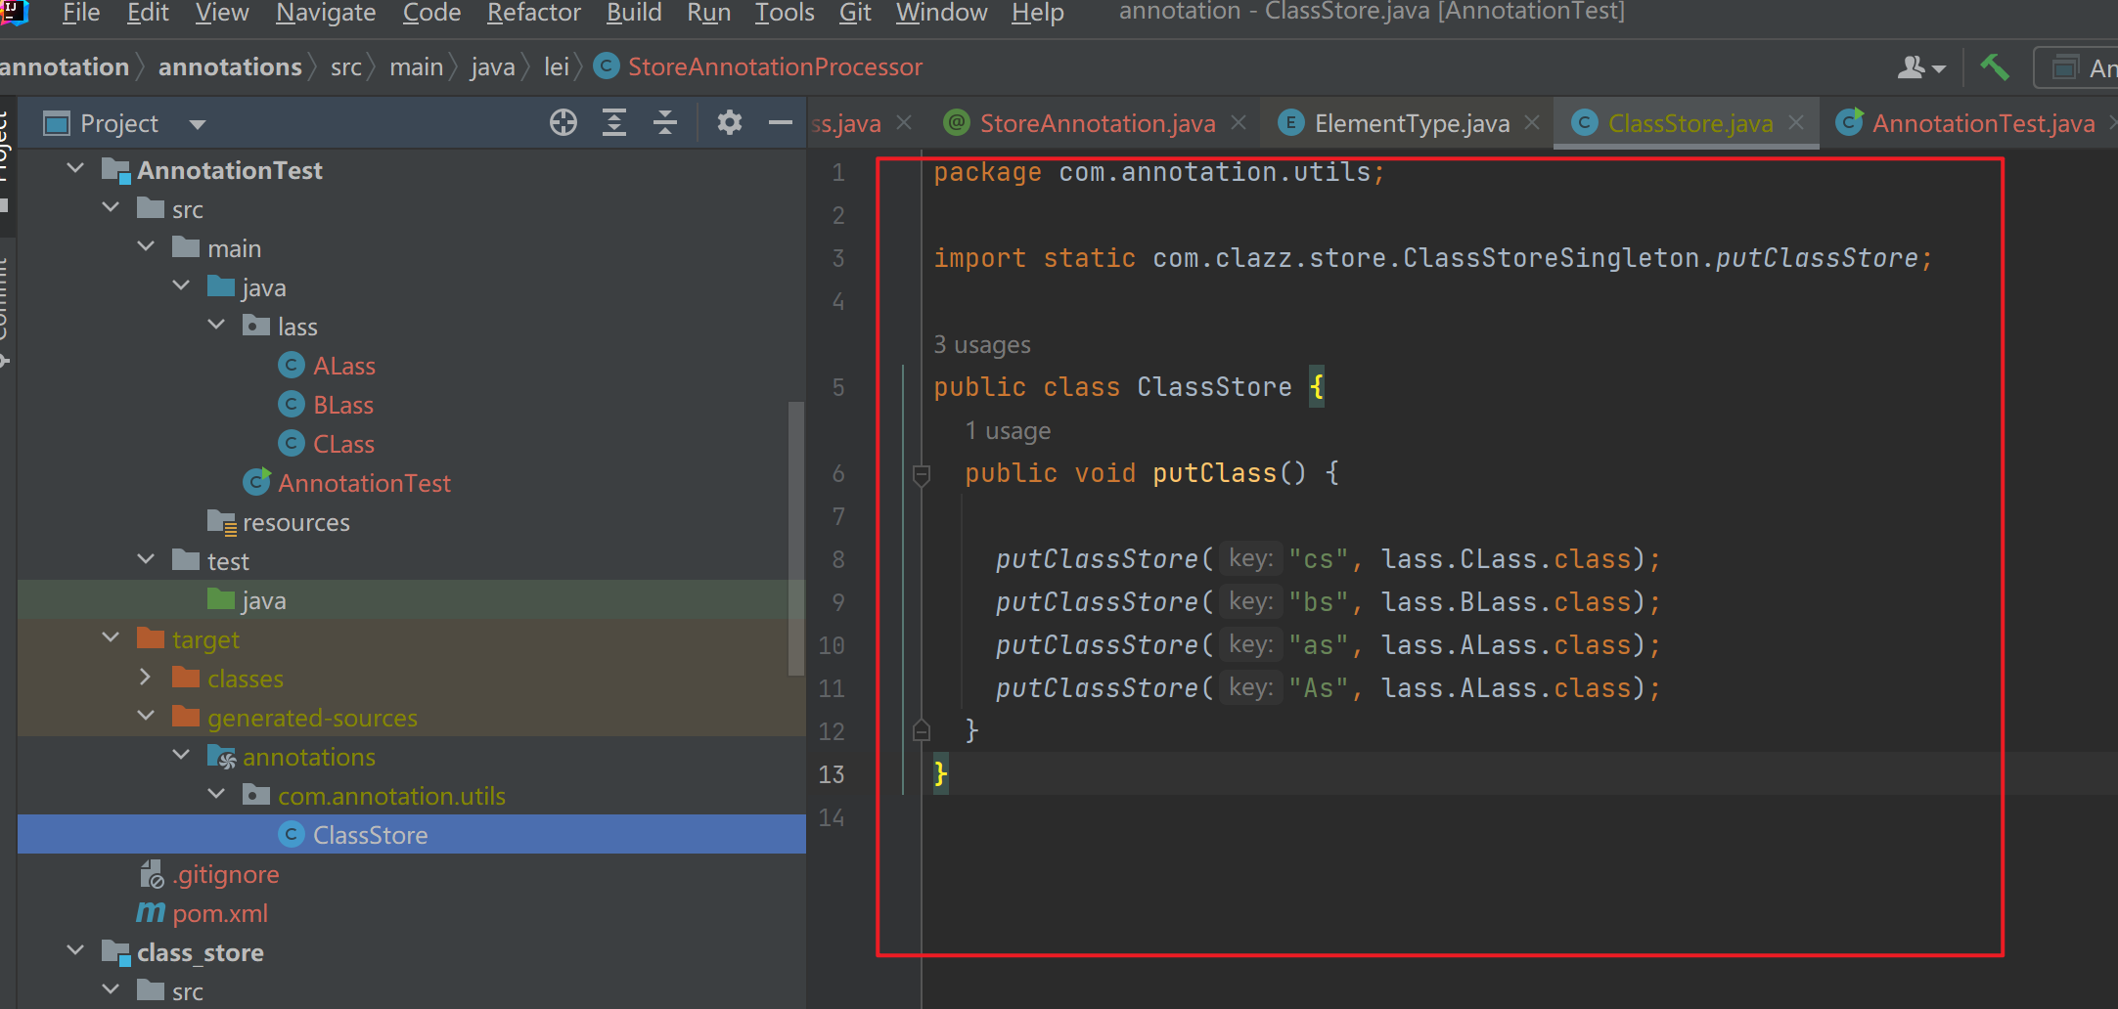Click the Collapse All icon in Project panel
This screenshot has width=2118, height=1009.
click(x=665, y=122)
